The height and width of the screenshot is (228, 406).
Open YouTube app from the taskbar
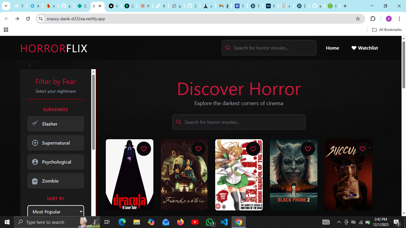195,222
